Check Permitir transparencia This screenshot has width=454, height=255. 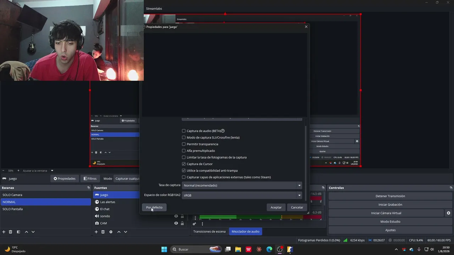pos(184,144)
